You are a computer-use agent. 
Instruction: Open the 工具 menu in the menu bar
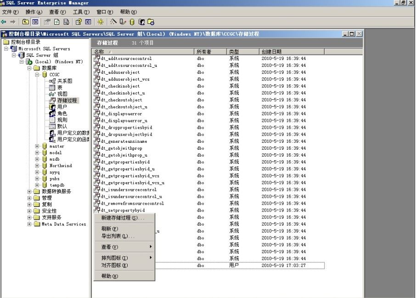coord(81,12)
